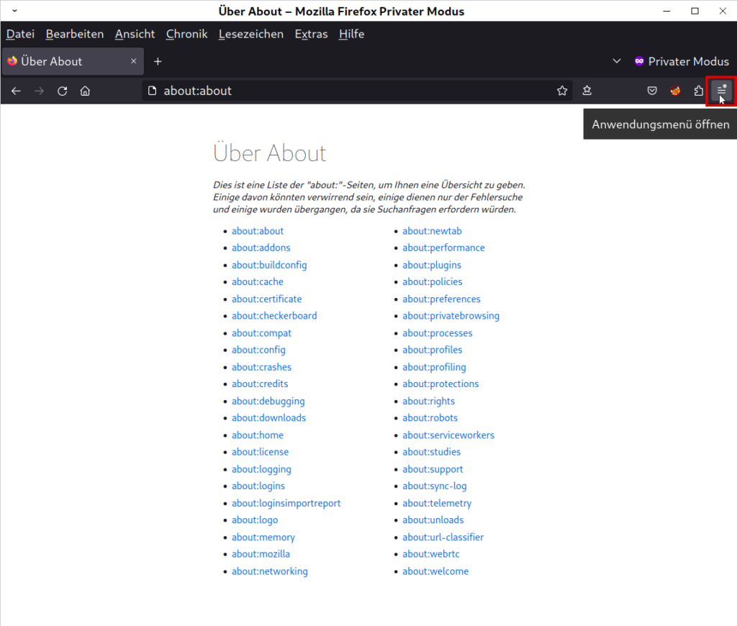Click the reload page button
This screenshot has height=626, width=737.
coord(63,91)
